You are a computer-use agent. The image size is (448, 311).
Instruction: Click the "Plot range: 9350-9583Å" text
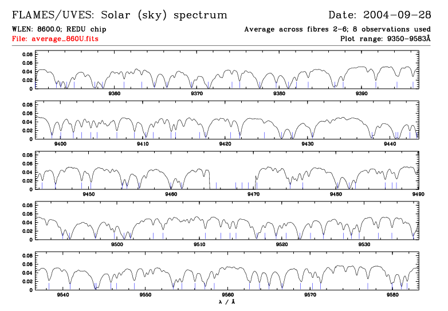[x=386, y=38]
